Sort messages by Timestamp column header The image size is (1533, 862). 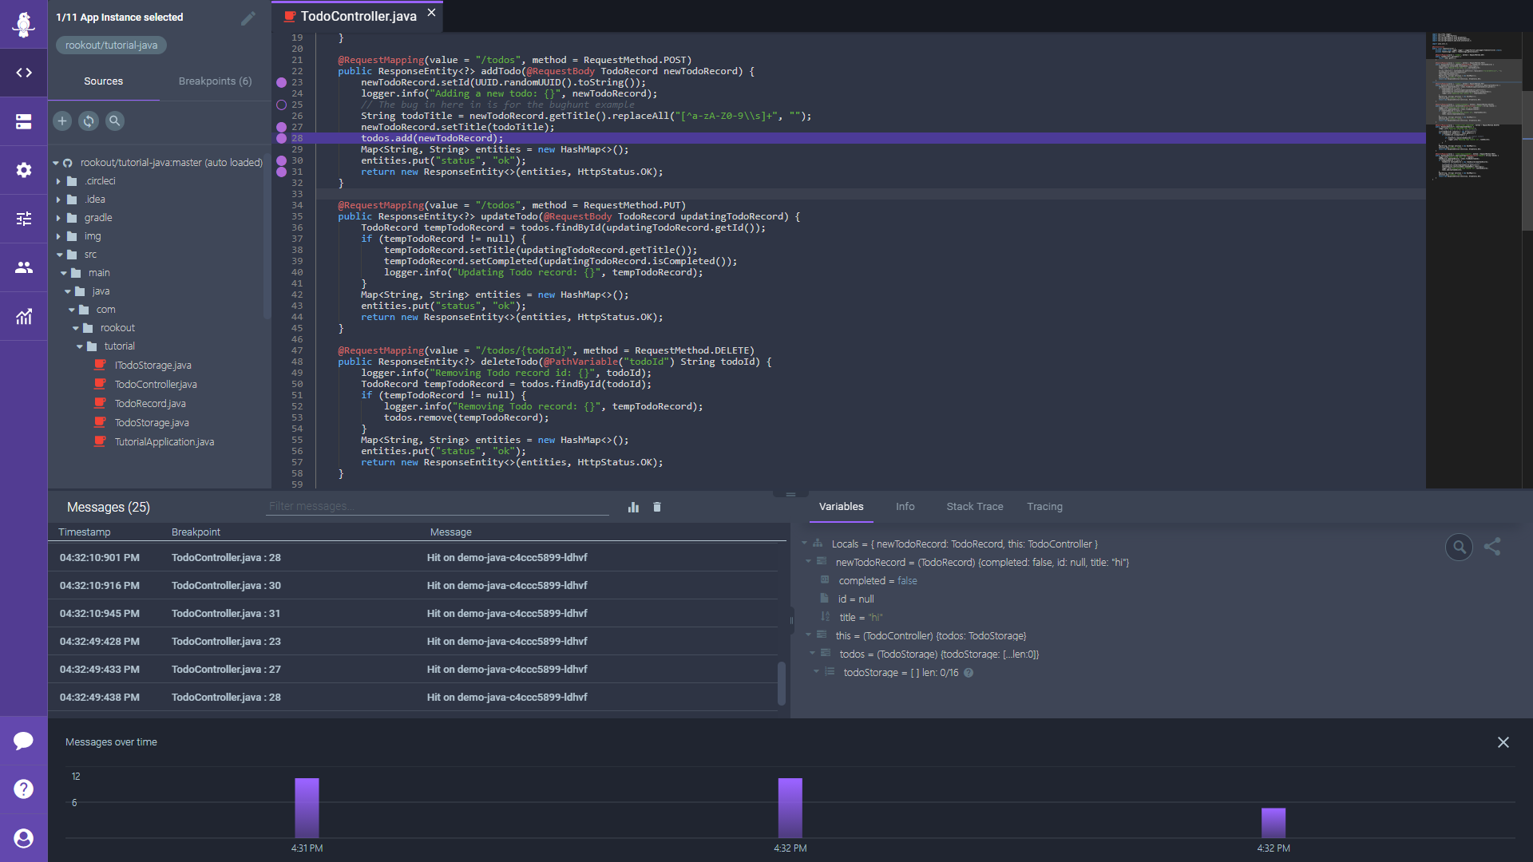[85, 532]
